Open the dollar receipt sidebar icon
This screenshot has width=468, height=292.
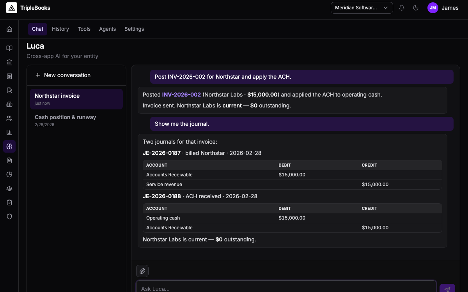coord(9,76)
